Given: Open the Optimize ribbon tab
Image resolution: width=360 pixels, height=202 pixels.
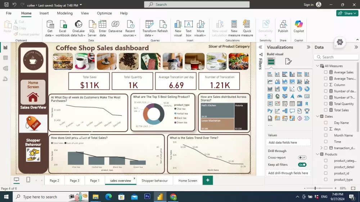Looking at the screenshot, I should (104, 13).
